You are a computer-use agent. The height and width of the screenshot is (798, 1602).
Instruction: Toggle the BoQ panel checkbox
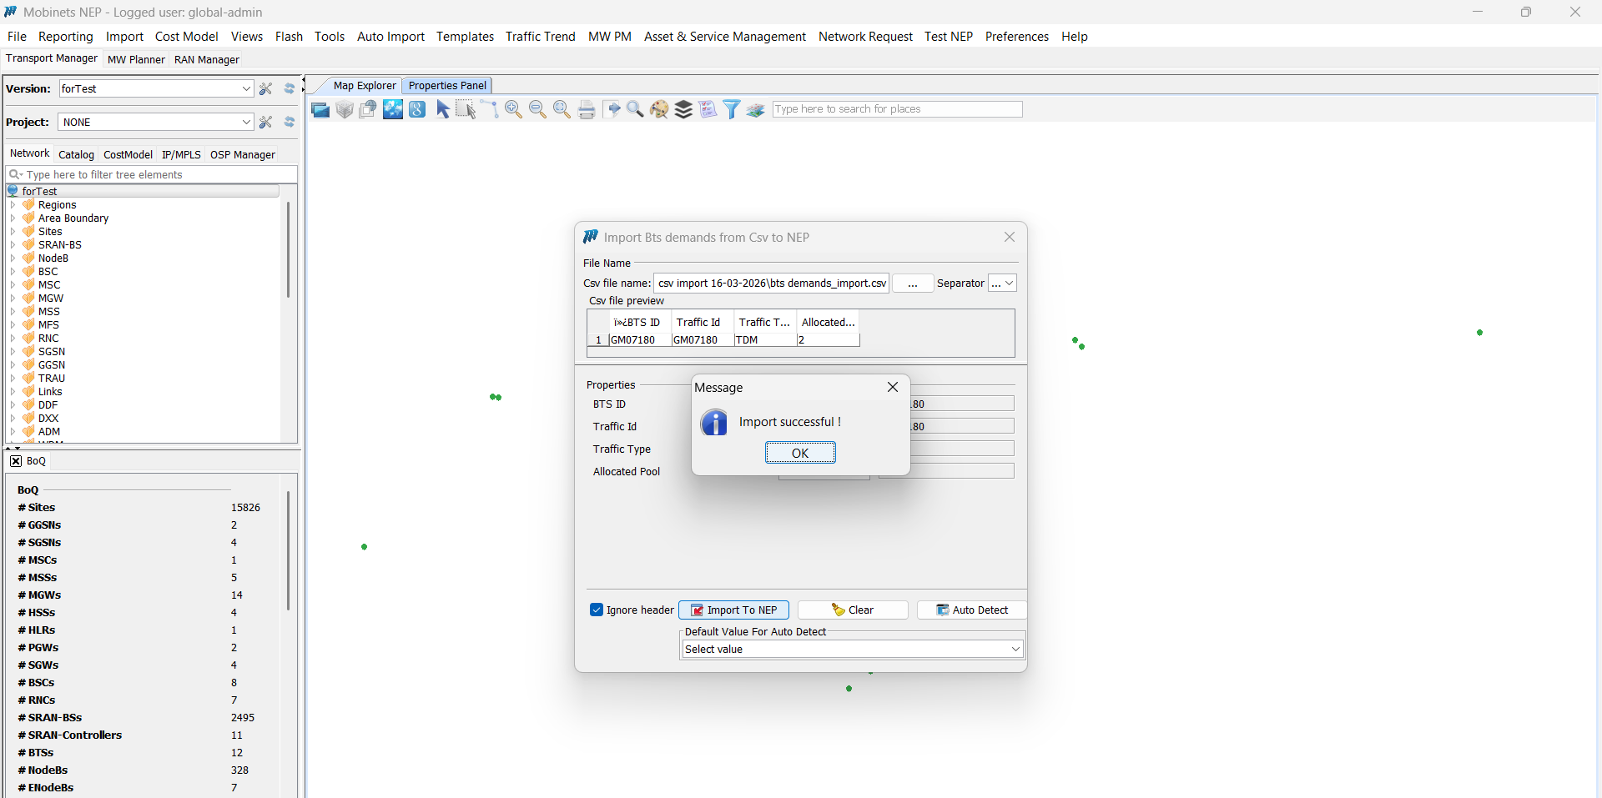(x=16, y=461)
